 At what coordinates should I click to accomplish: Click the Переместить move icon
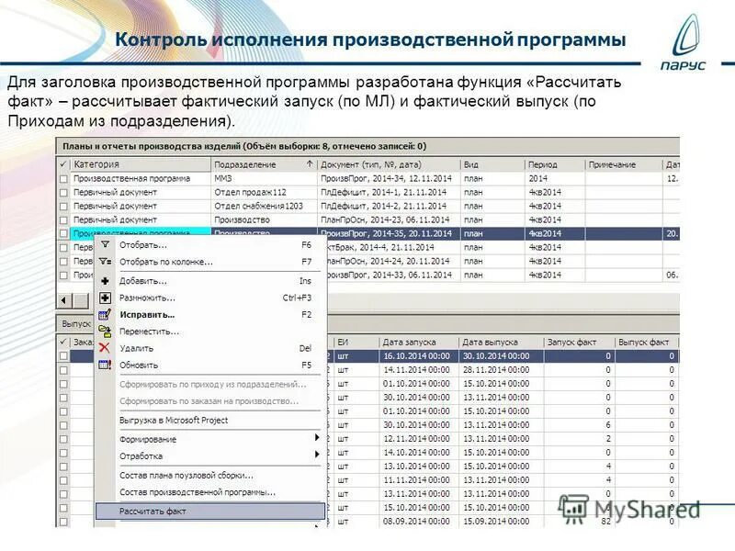tap(106, 330)
